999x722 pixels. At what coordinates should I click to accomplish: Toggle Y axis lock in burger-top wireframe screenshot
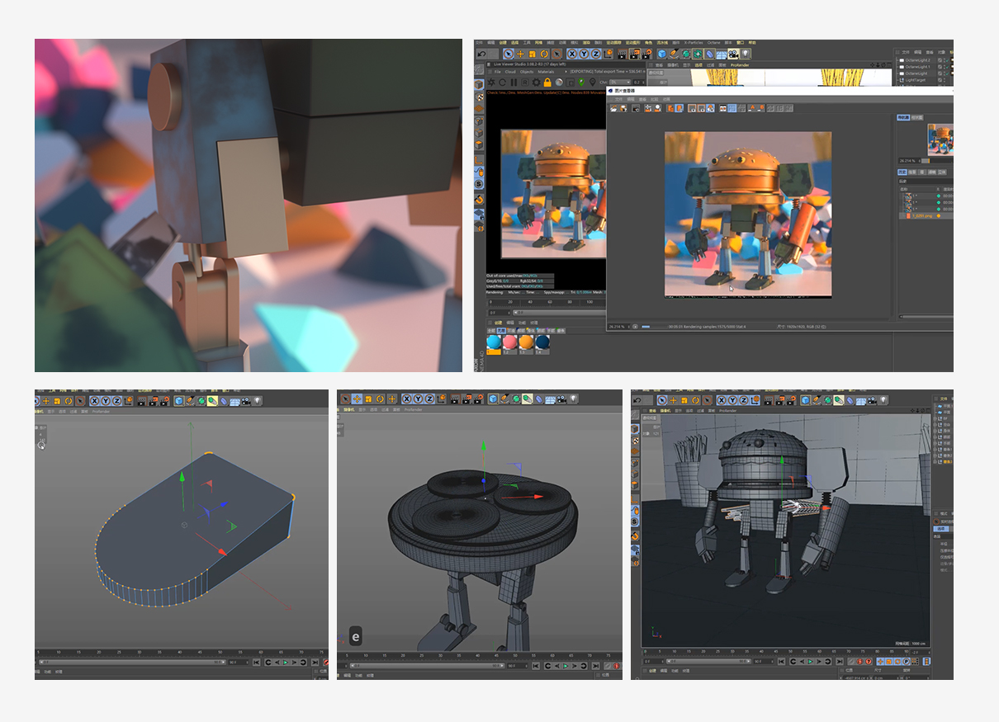(x=418, y=399)
